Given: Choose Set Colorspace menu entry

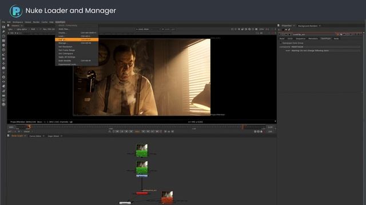Looking at the screenshot, I should click(x=77, y=54).
